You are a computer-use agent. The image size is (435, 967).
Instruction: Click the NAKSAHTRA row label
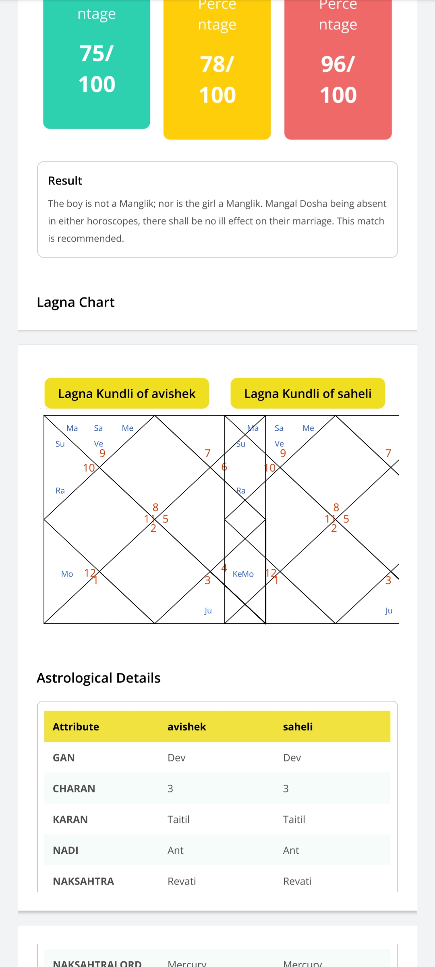click(x=84, y=882)
